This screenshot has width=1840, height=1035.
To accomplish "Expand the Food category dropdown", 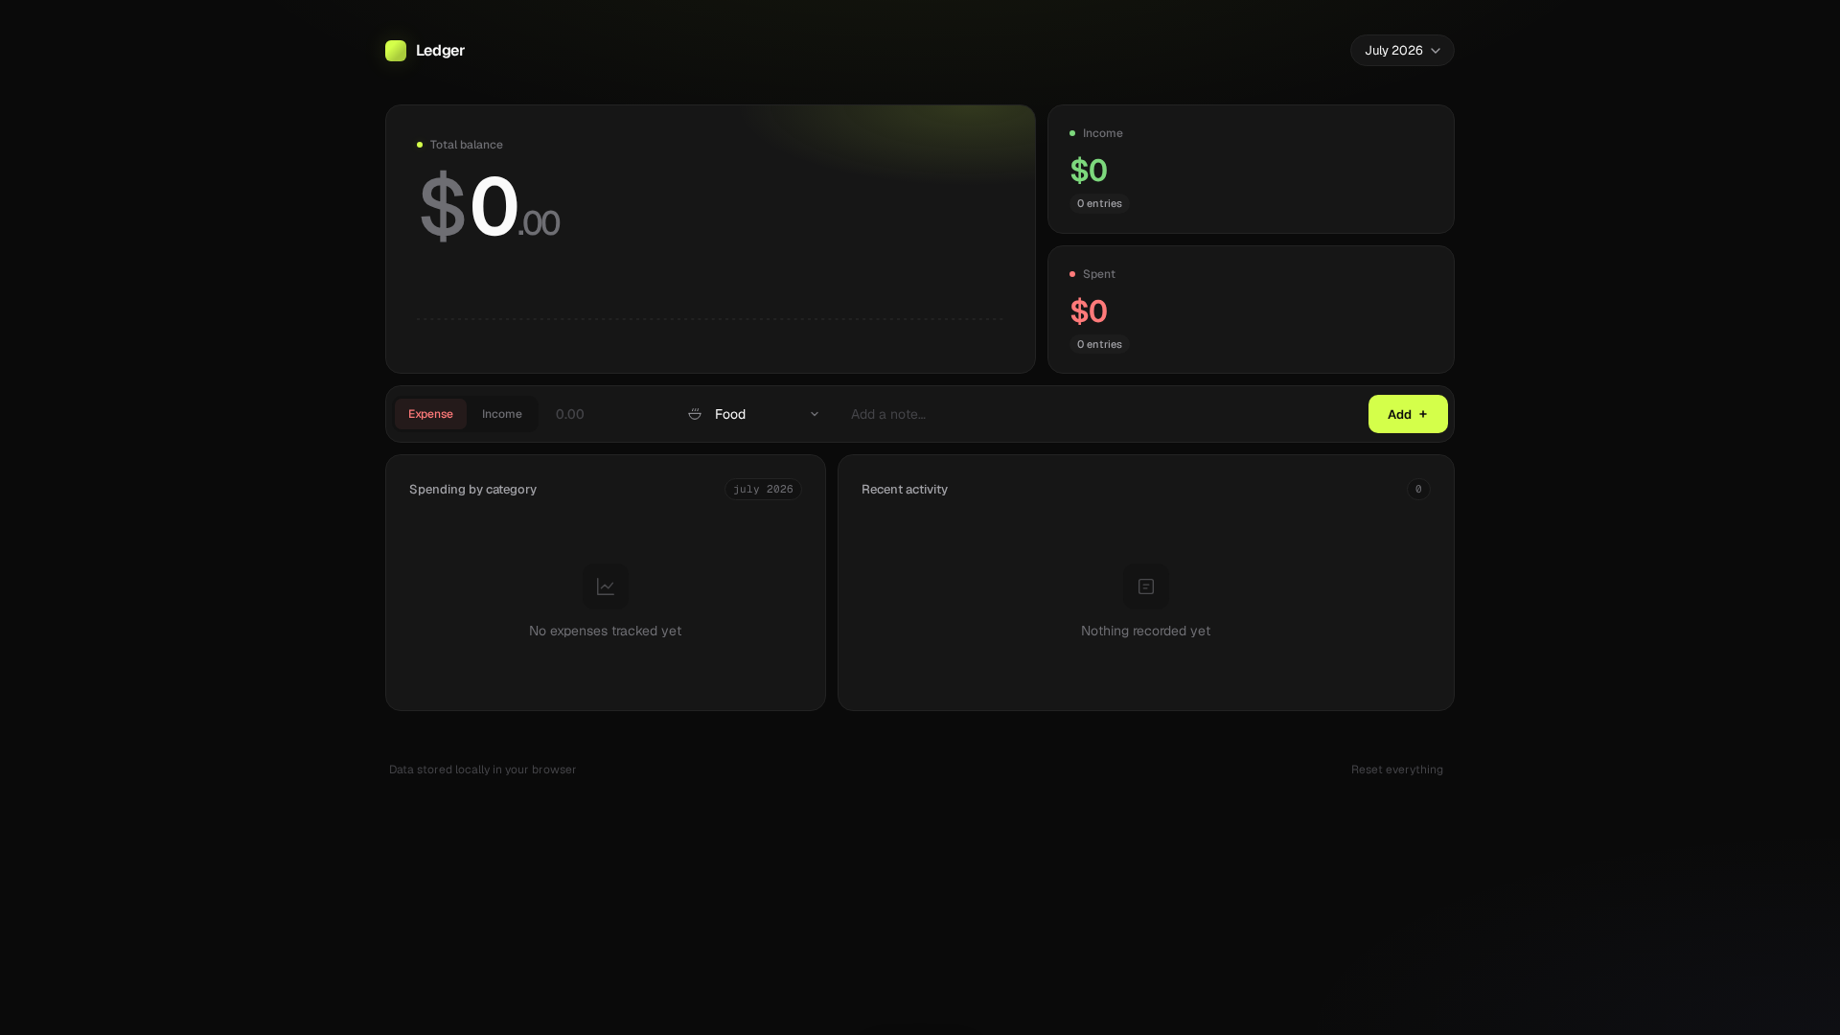I will pos(754,414).
